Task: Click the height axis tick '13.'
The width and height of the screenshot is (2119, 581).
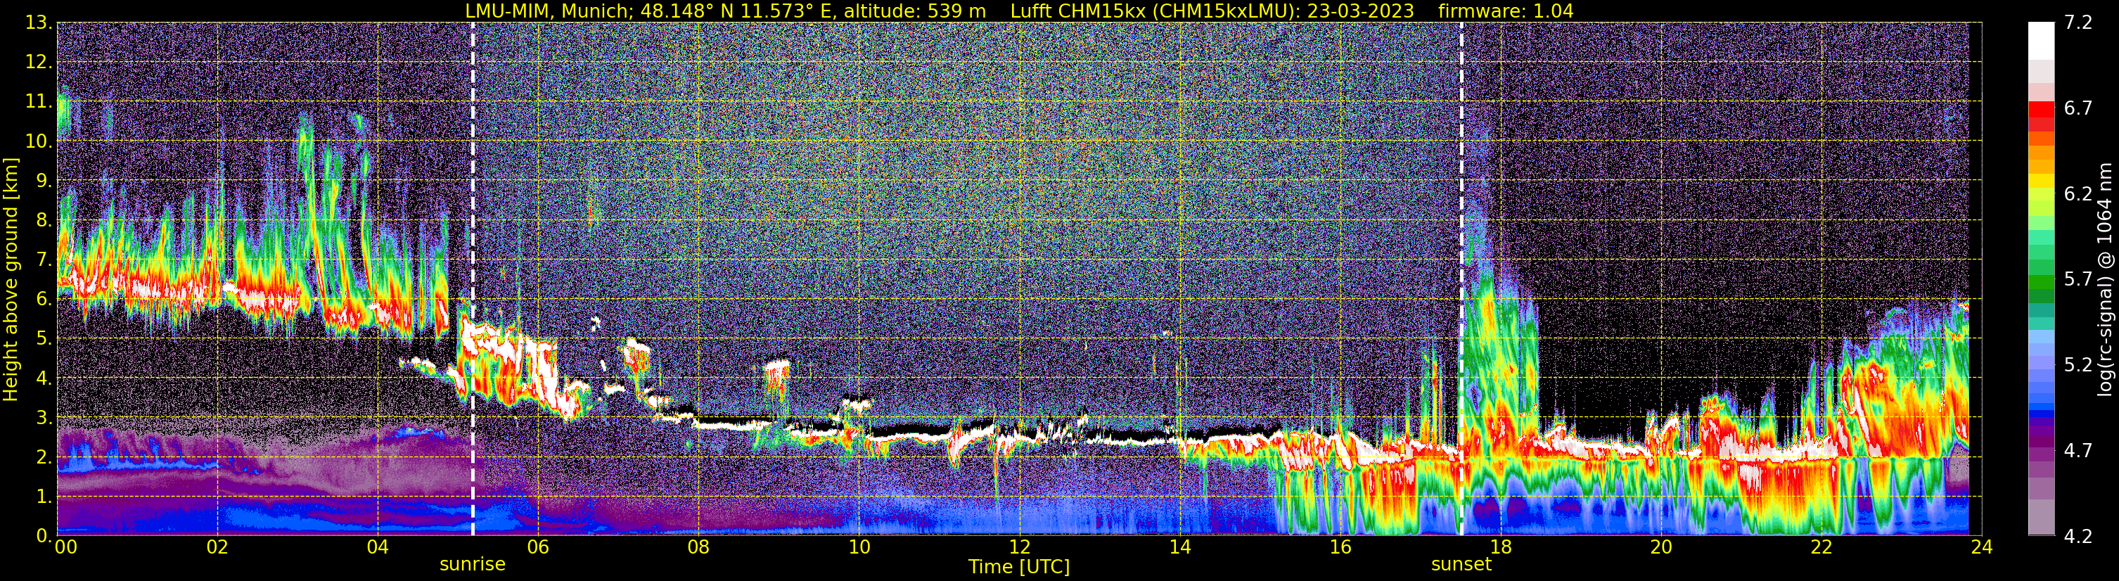Action: click(38, 23)
